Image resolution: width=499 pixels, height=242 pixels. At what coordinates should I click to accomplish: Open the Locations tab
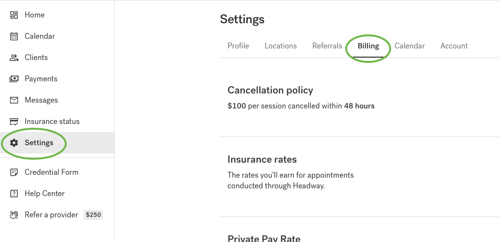280,46
